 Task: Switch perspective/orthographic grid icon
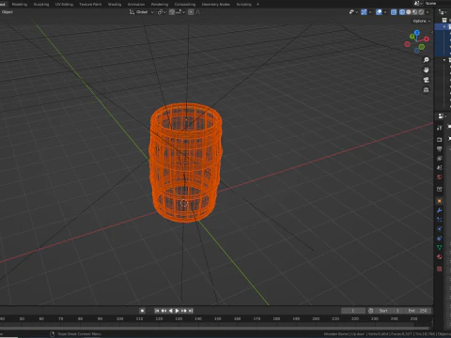[x=427, y=90]
